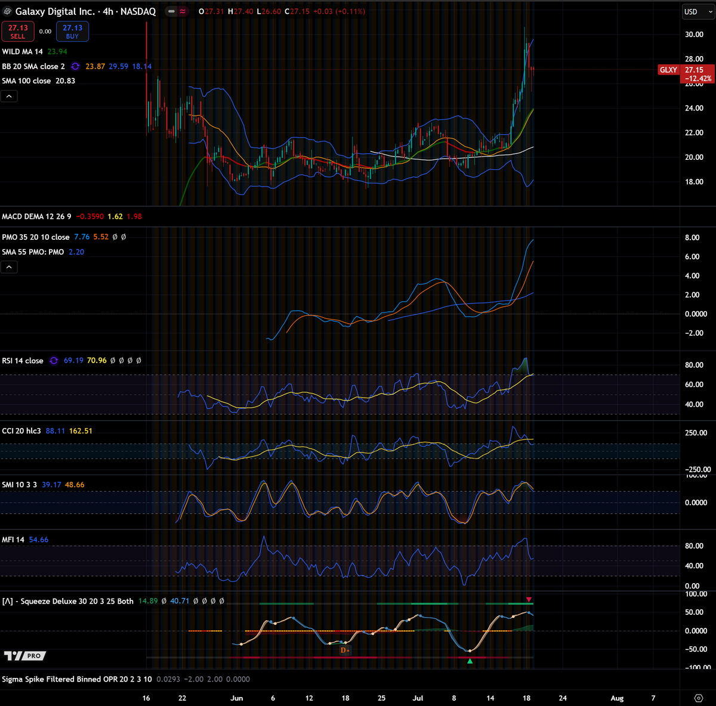This screenshot has height=706, width=716.
Task: Click the Aug label on the time axis
Action: 617,698
